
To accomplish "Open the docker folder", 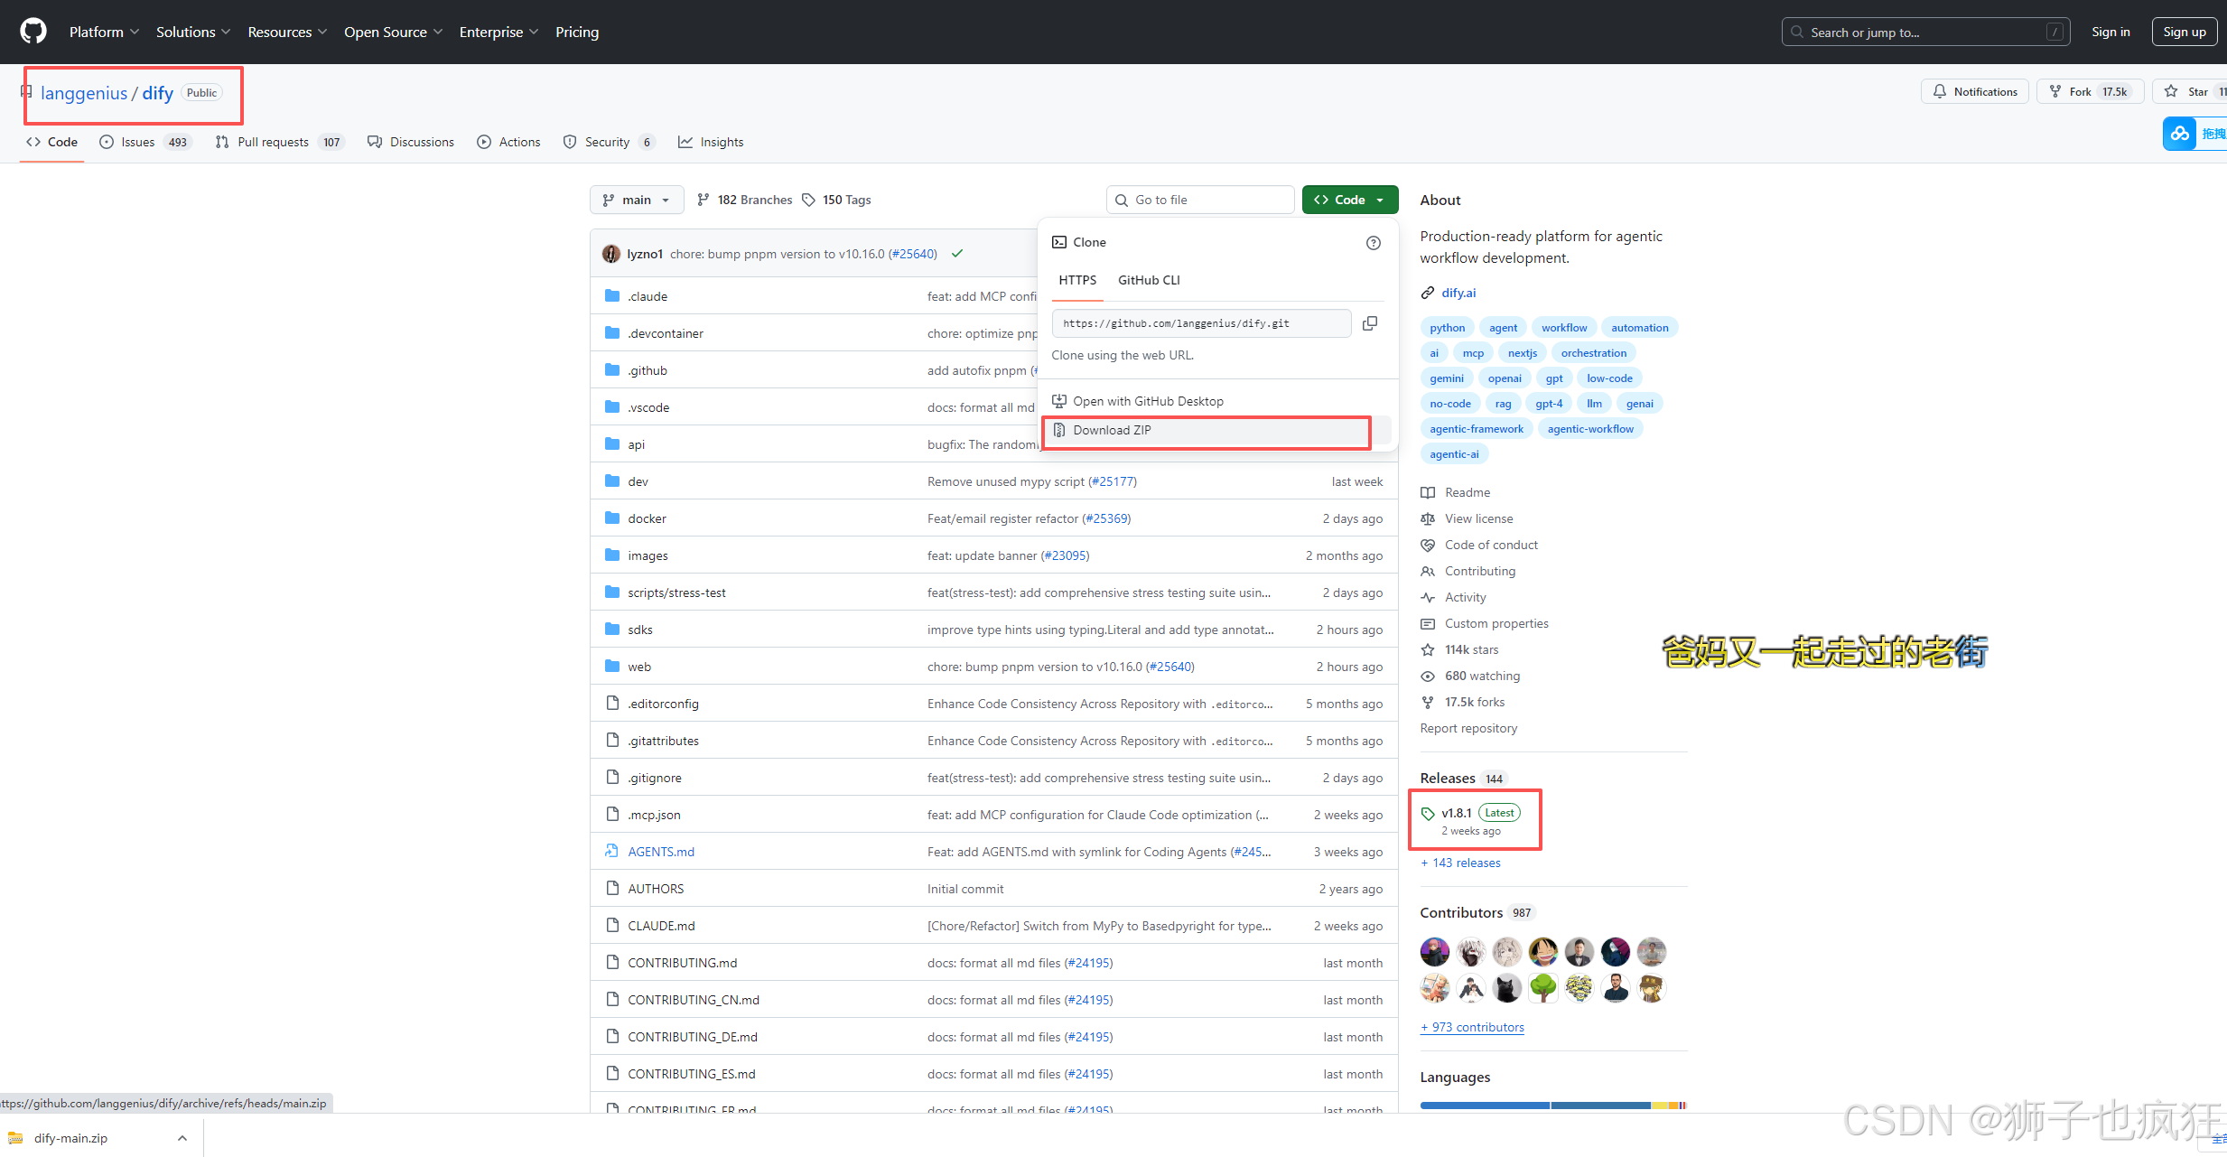I will 647,518.
